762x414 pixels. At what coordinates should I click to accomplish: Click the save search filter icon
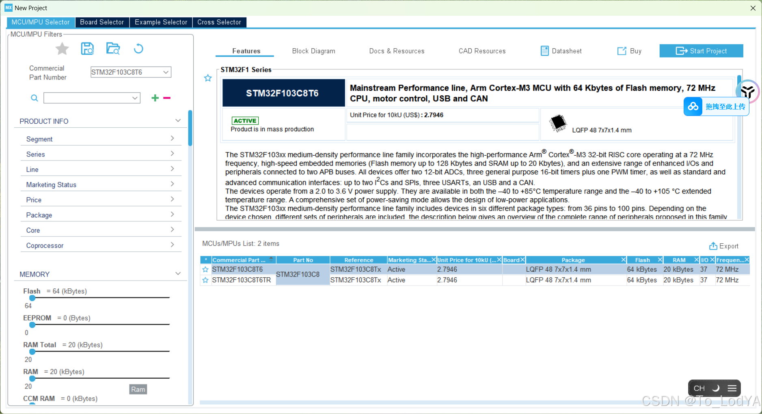pyautogui.click(x=87, y=49)
